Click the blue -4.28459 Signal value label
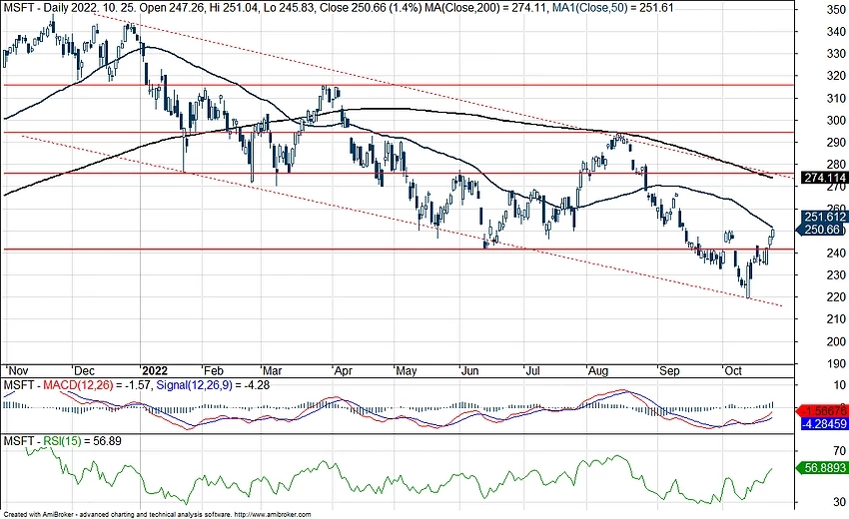 pos(825,423)
